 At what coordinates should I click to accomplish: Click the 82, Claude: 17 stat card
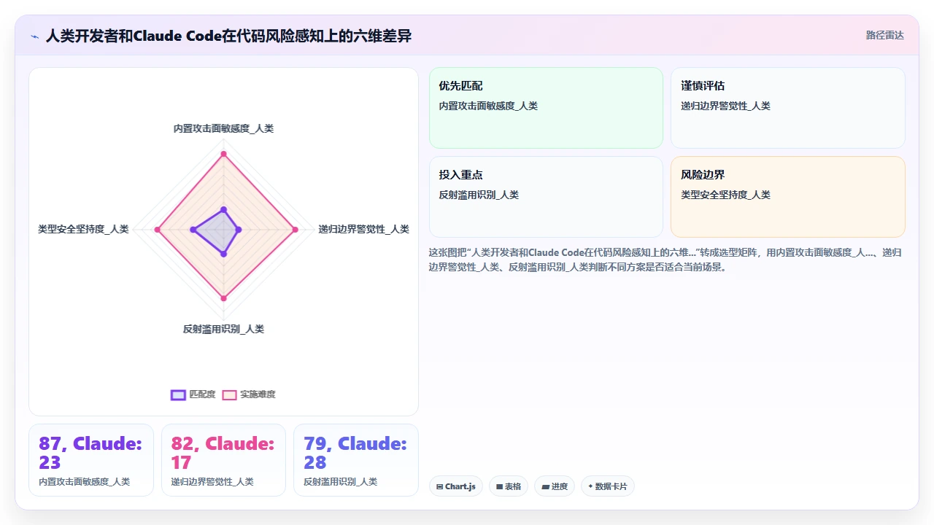point(223,460)
